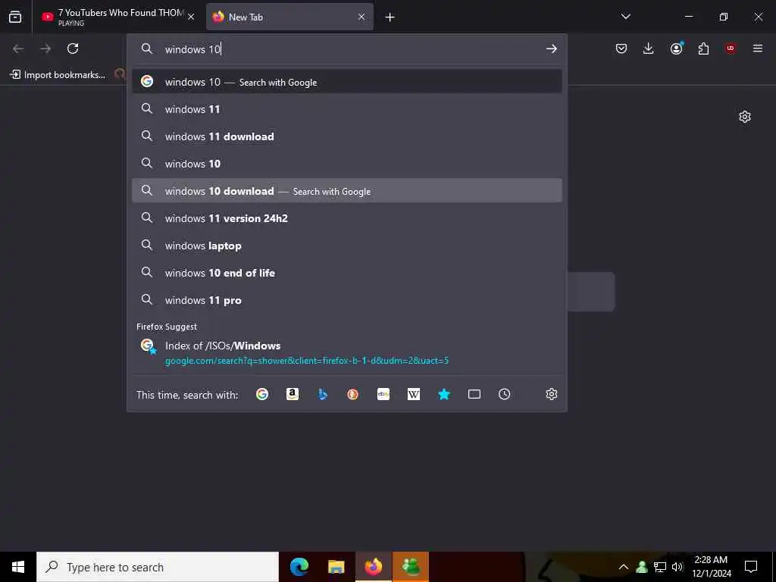
Task: Open the green people app on taskbar
Action: point(411,567)
